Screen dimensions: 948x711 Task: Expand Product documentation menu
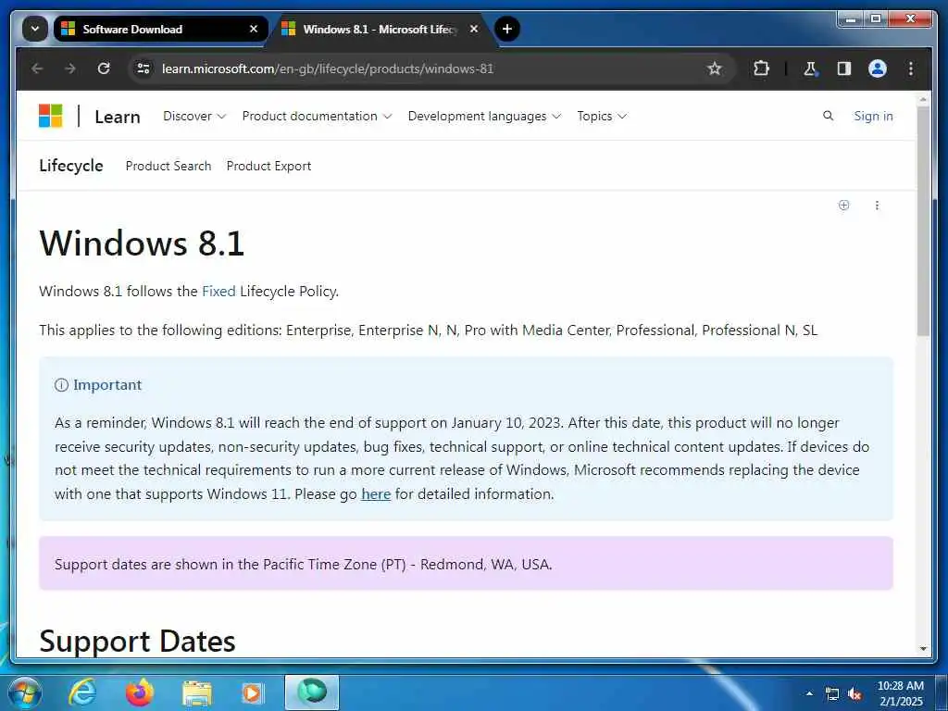pos(317,116)
